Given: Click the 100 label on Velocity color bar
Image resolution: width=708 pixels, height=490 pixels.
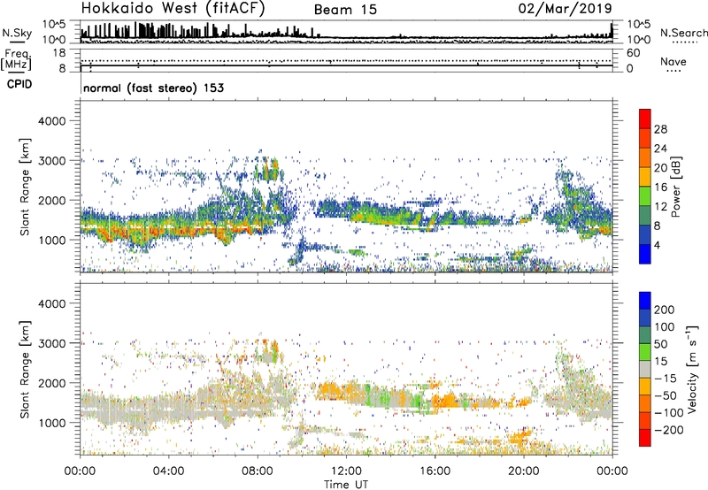Looking at the screenshot, I should [665, 327].
